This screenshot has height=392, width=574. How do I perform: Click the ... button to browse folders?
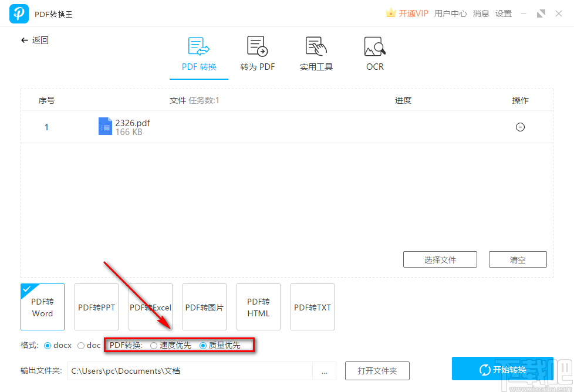coord(324,371)
